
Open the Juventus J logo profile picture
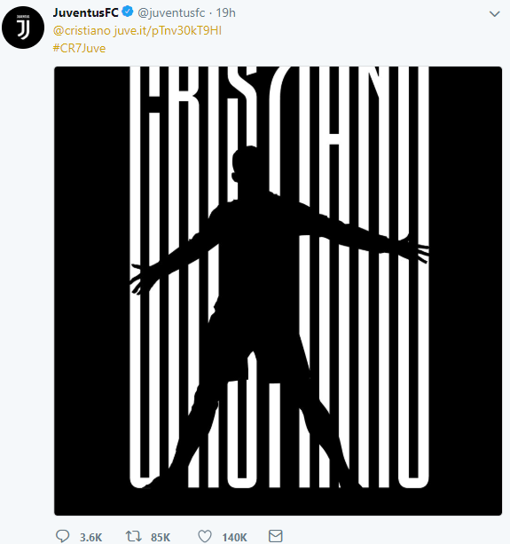(23, 28)
